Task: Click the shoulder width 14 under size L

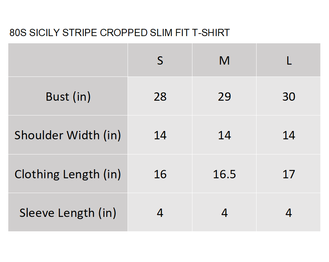Action: (x=289, y=135)
